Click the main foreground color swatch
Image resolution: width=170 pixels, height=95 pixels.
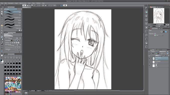[x=1, y=60]
